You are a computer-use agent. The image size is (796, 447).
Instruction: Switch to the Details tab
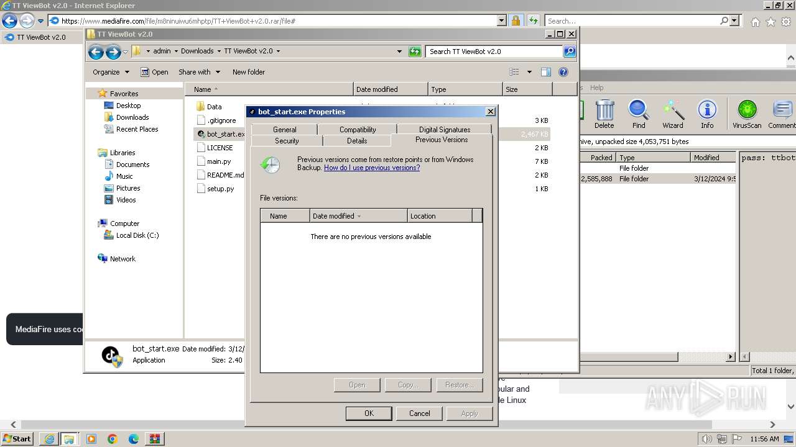[357, 141]
